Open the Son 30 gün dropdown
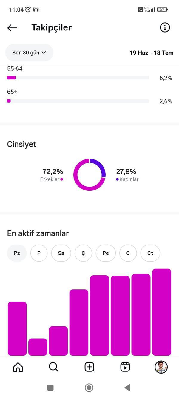The width and height of the screenshot is (179, 398). click(x=29, y=53)
